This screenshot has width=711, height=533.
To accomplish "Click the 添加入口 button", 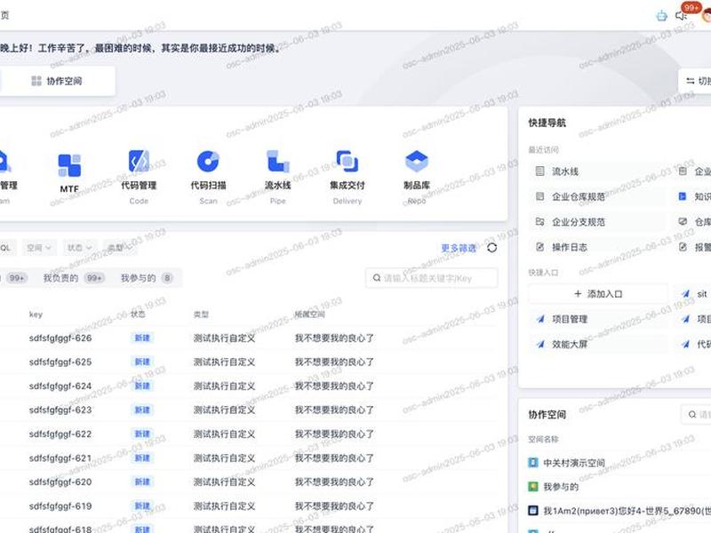I will [x=598, y=294].
